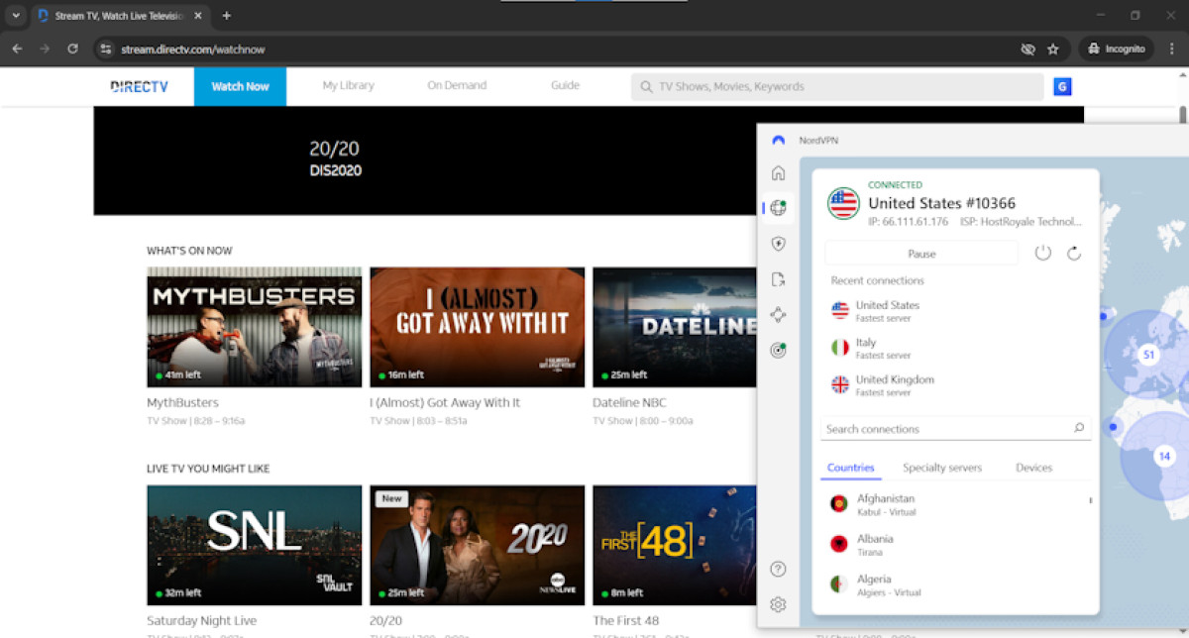
Task: Open the On Demand tab
Action: tap(457, 85)
